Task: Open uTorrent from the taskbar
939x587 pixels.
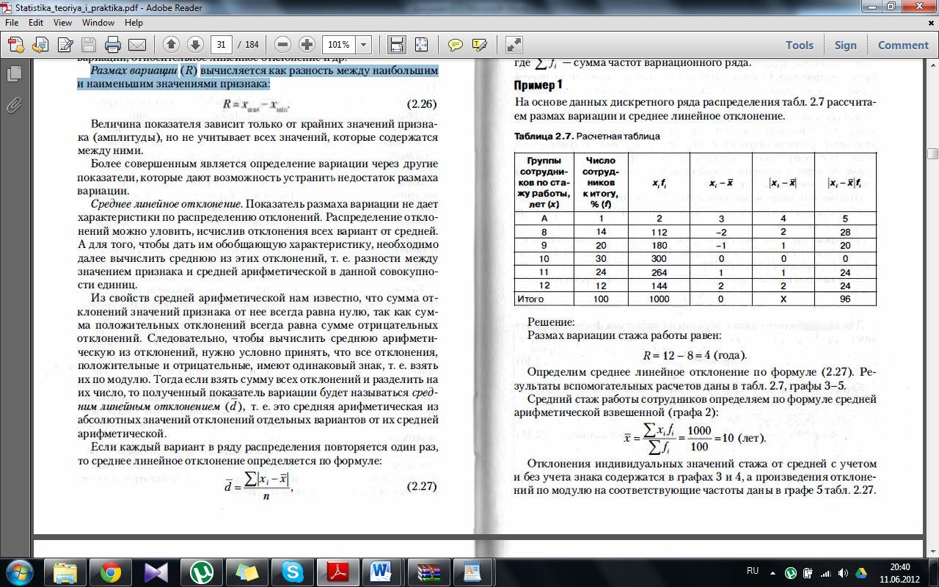Action: 200,572
